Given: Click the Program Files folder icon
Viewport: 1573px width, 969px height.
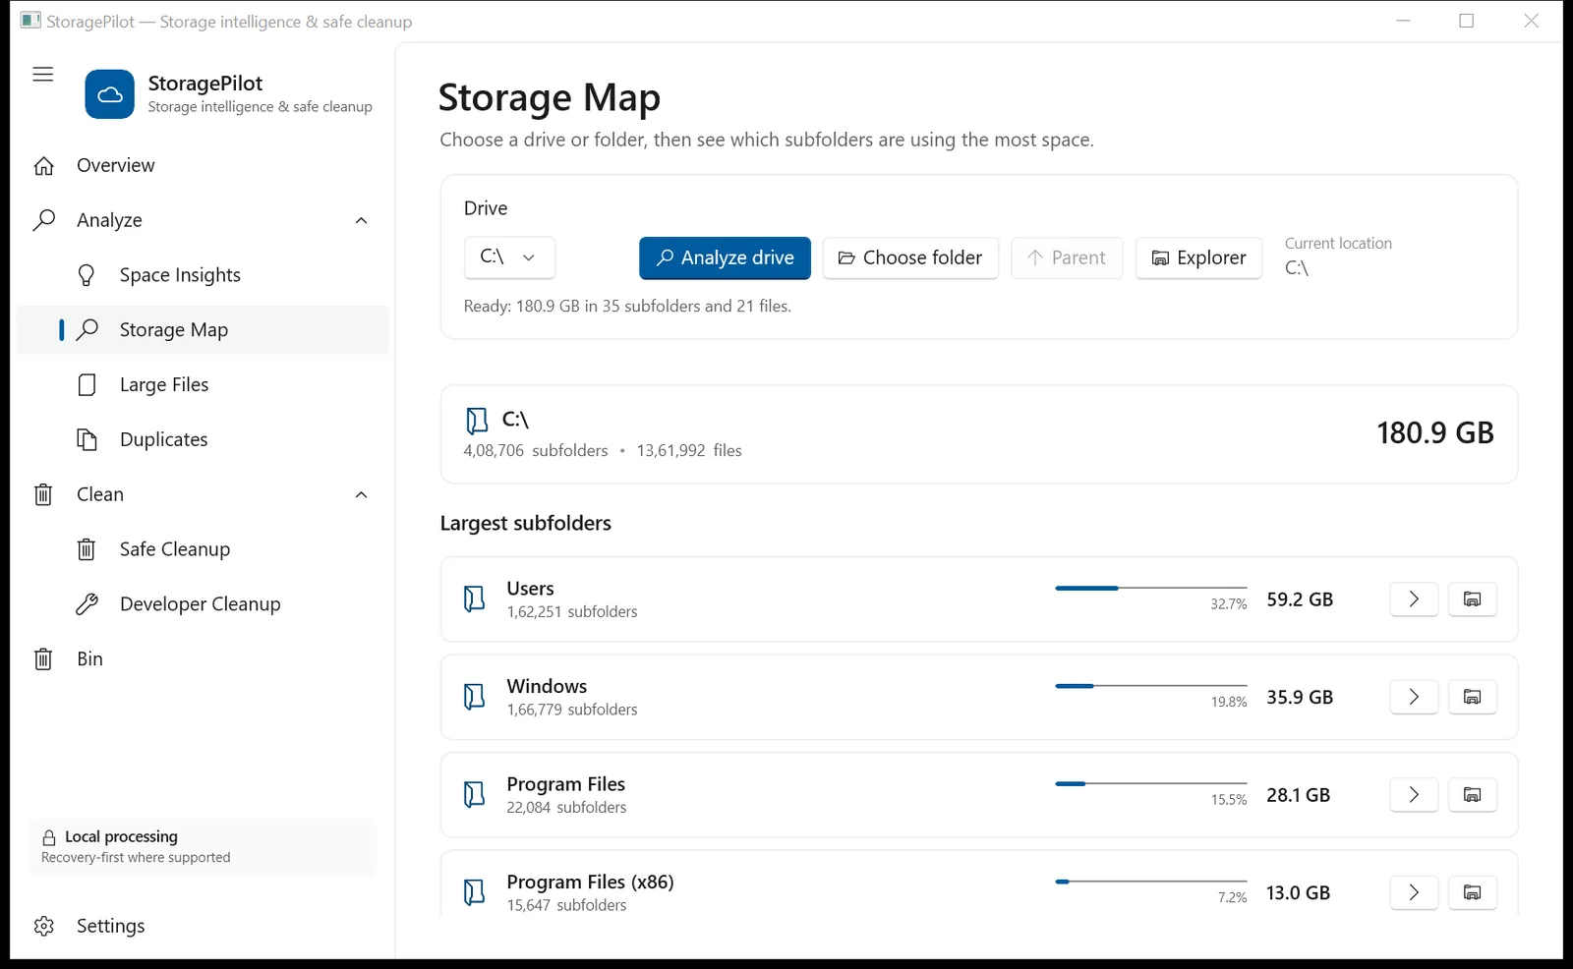Looking at the screenshot, I should click(x=475, y=794).
